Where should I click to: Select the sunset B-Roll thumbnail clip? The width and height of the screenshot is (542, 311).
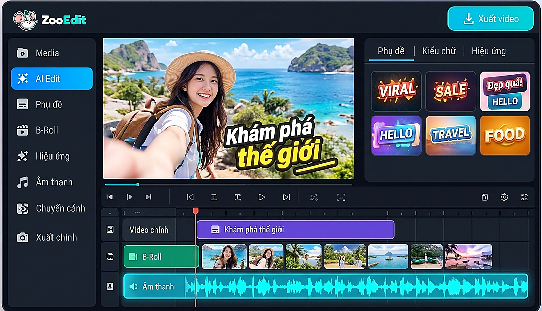[468, 257]
